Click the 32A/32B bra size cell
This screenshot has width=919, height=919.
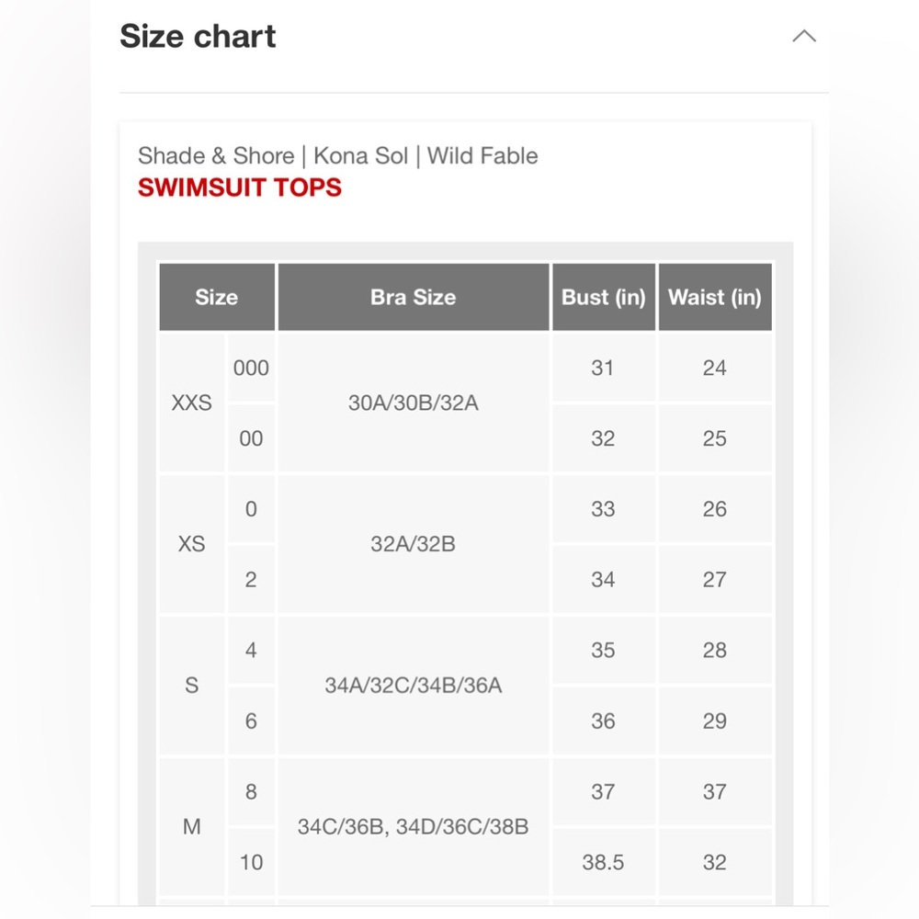[x=414, y=544]
